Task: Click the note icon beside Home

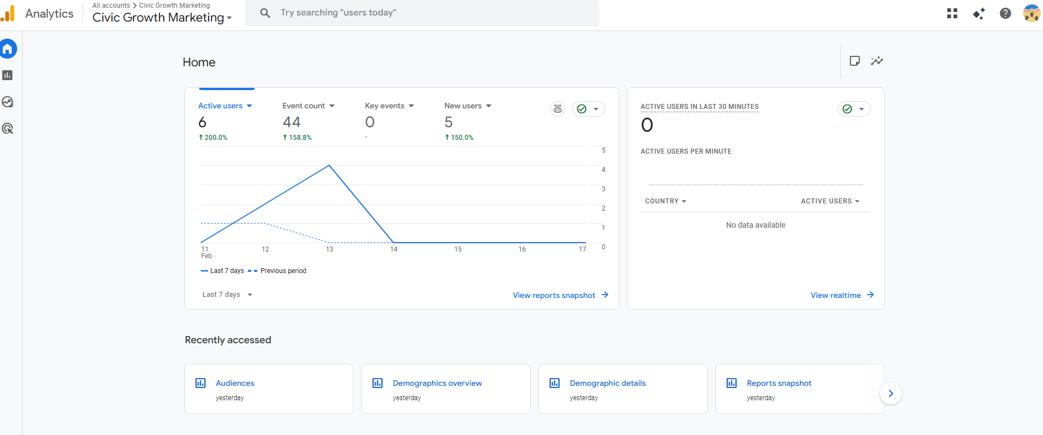Action: 855,61
